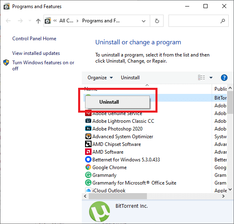Click the Apple publisher cell
The height and width of the screenshot is (224, 234).
[221, 191]
